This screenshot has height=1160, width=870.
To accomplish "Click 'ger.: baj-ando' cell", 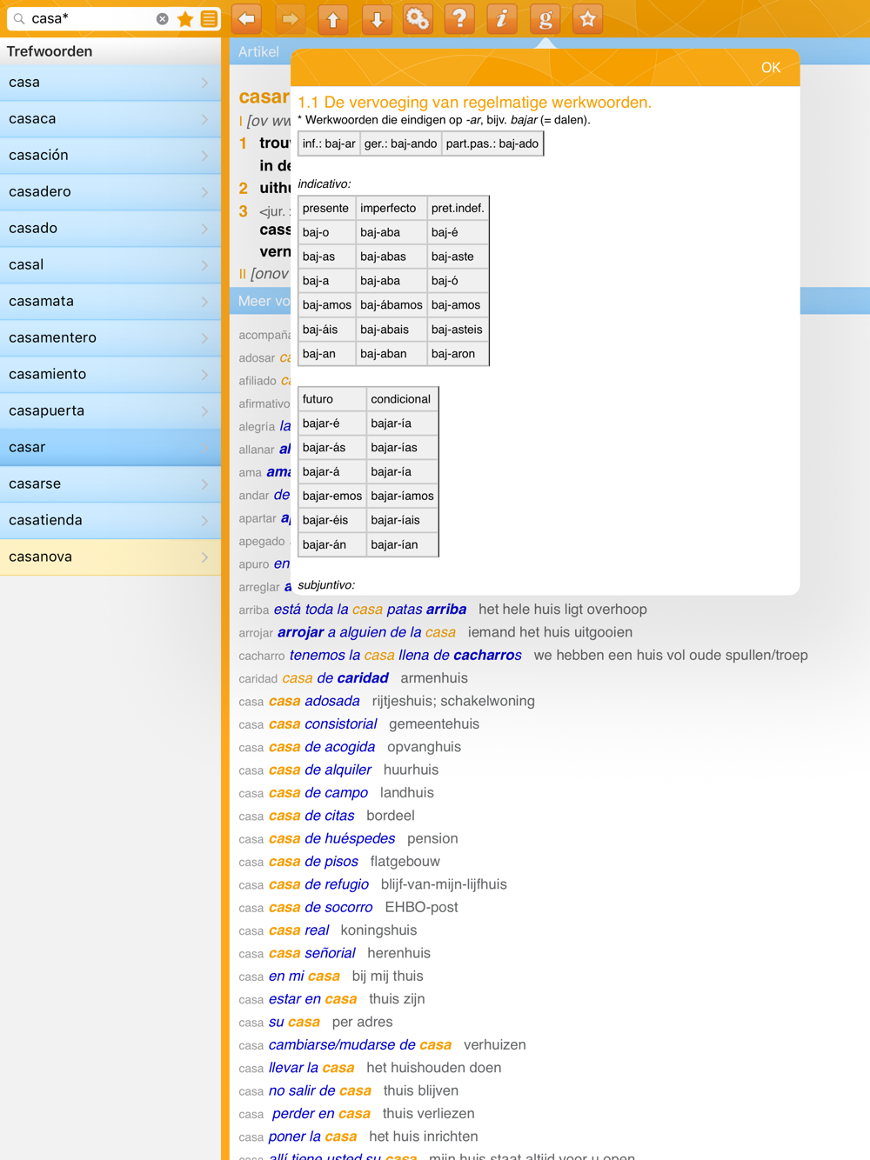I will pos(401,144).
